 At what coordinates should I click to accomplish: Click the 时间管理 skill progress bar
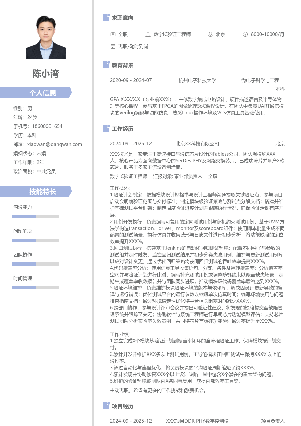tap(35, 287)
